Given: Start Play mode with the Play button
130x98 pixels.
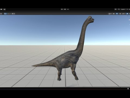Looking at the screenshot, I should pos(62,9).
